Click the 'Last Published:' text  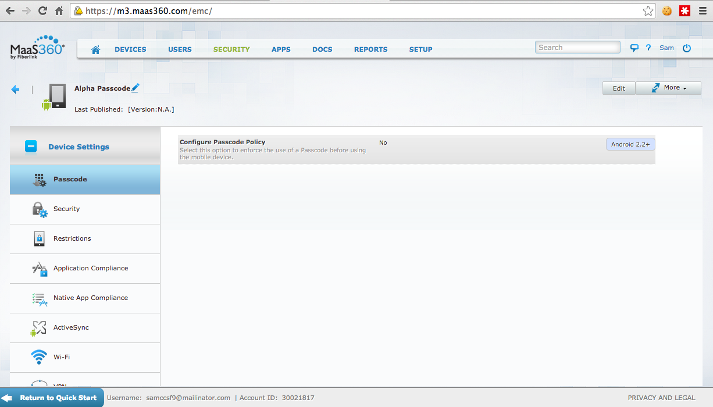[x=98, y=109]
